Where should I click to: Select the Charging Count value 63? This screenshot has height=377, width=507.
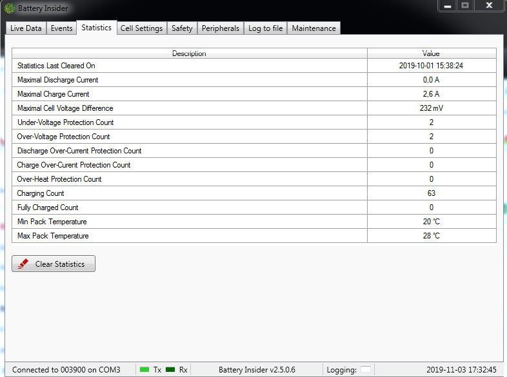coord(431,193)
